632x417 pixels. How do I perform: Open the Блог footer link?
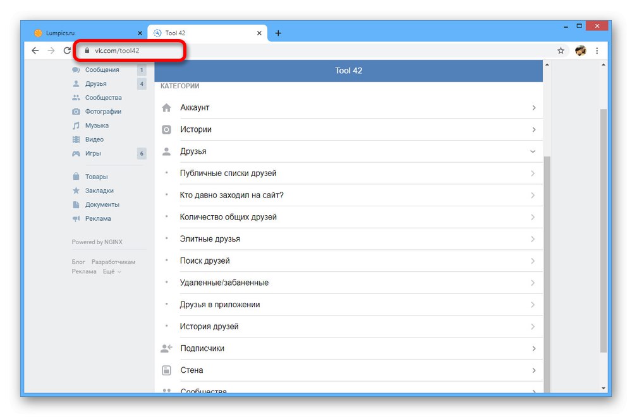click(x=78, y=262)
